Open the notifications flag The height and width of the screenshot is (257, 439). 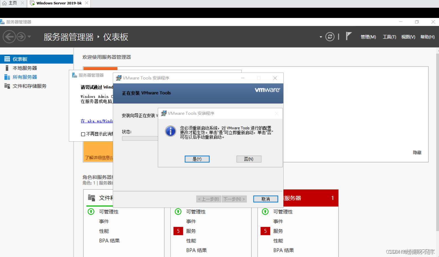click(x=349, y=36)
